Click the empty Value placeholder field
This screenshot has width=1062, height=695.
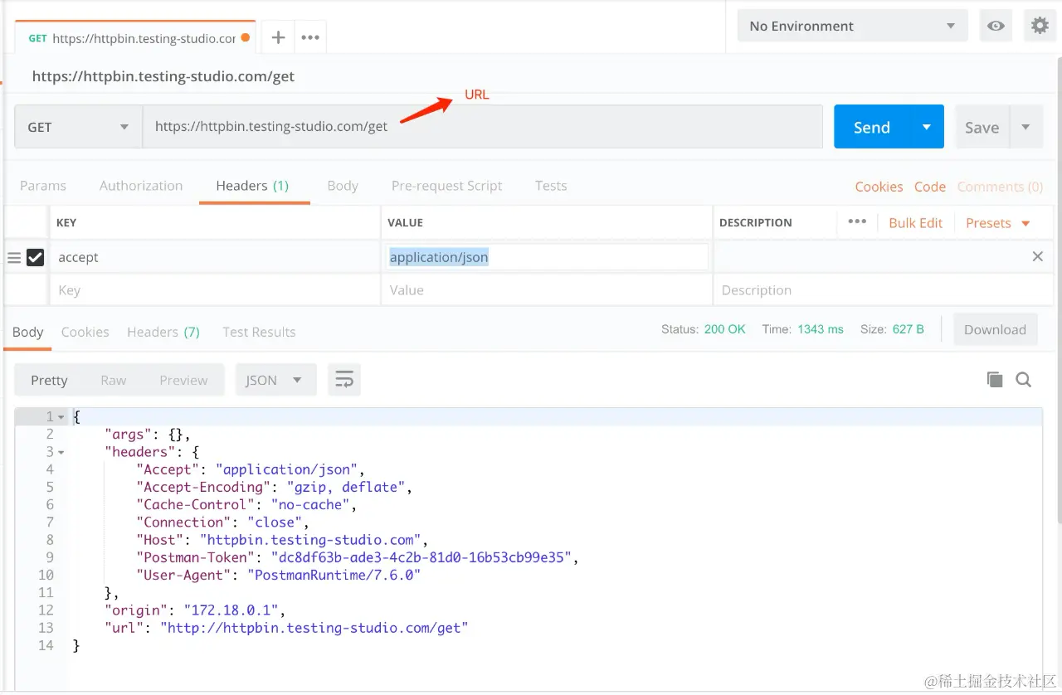pos(547,290)
